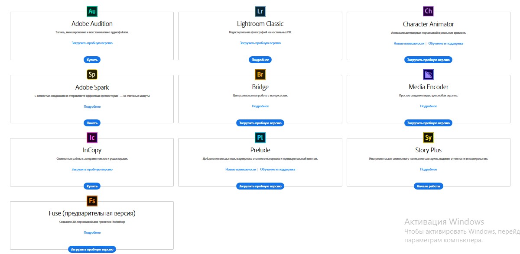520x254 pixels.
Task: Click the Story Plus title
Action: (x=428, y=150)
